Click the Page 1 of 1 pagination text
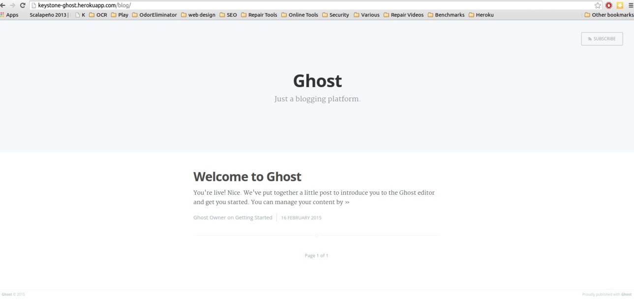This screenshot has width=634, height=304. coord(317,256)
